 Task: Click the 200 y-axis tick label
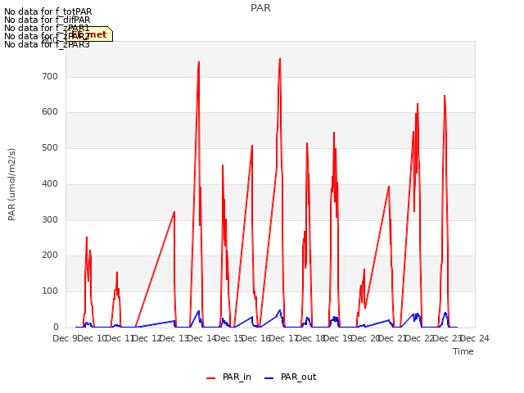pyautogui.click(x=50, y=255)
